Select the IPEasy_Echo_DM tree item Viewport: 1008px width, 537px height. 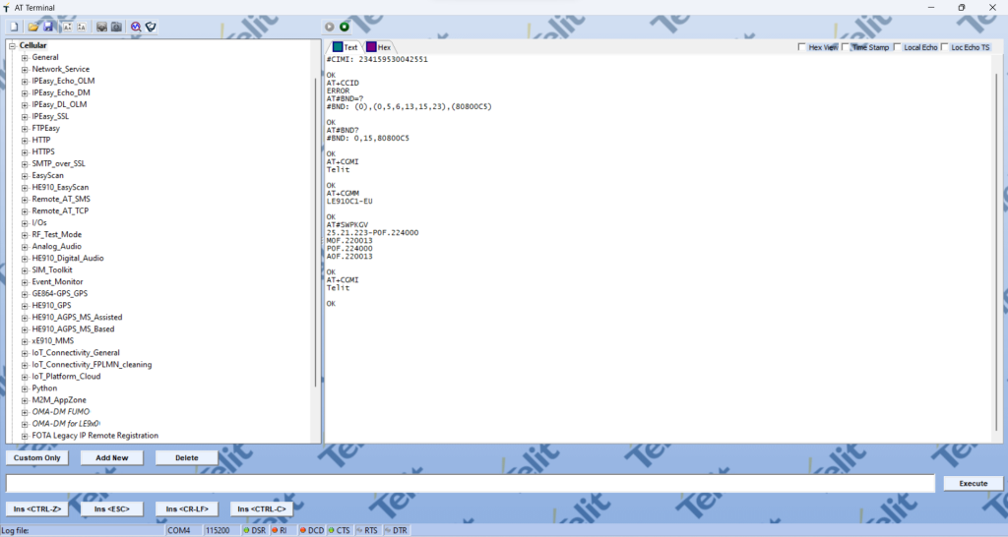pyautogui.click(x=61, y=92)
